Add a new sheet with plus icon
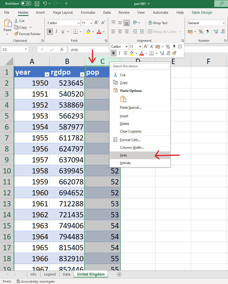This screenshot has width=228, height=284. (x=119, y=274)
